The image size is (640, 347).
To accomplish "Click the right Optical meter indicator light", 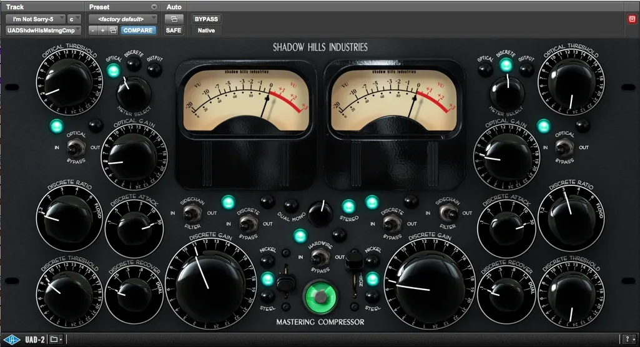I will pyautogui.click(x=485, y=70).
